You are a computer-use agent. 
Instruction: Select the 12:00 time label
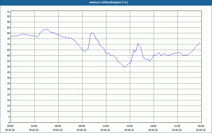click(105, 126)
